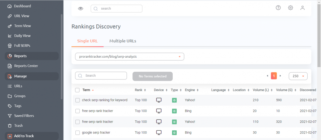Open the 250 rows-per-page dropdown
321x140 pixels.
298,76
